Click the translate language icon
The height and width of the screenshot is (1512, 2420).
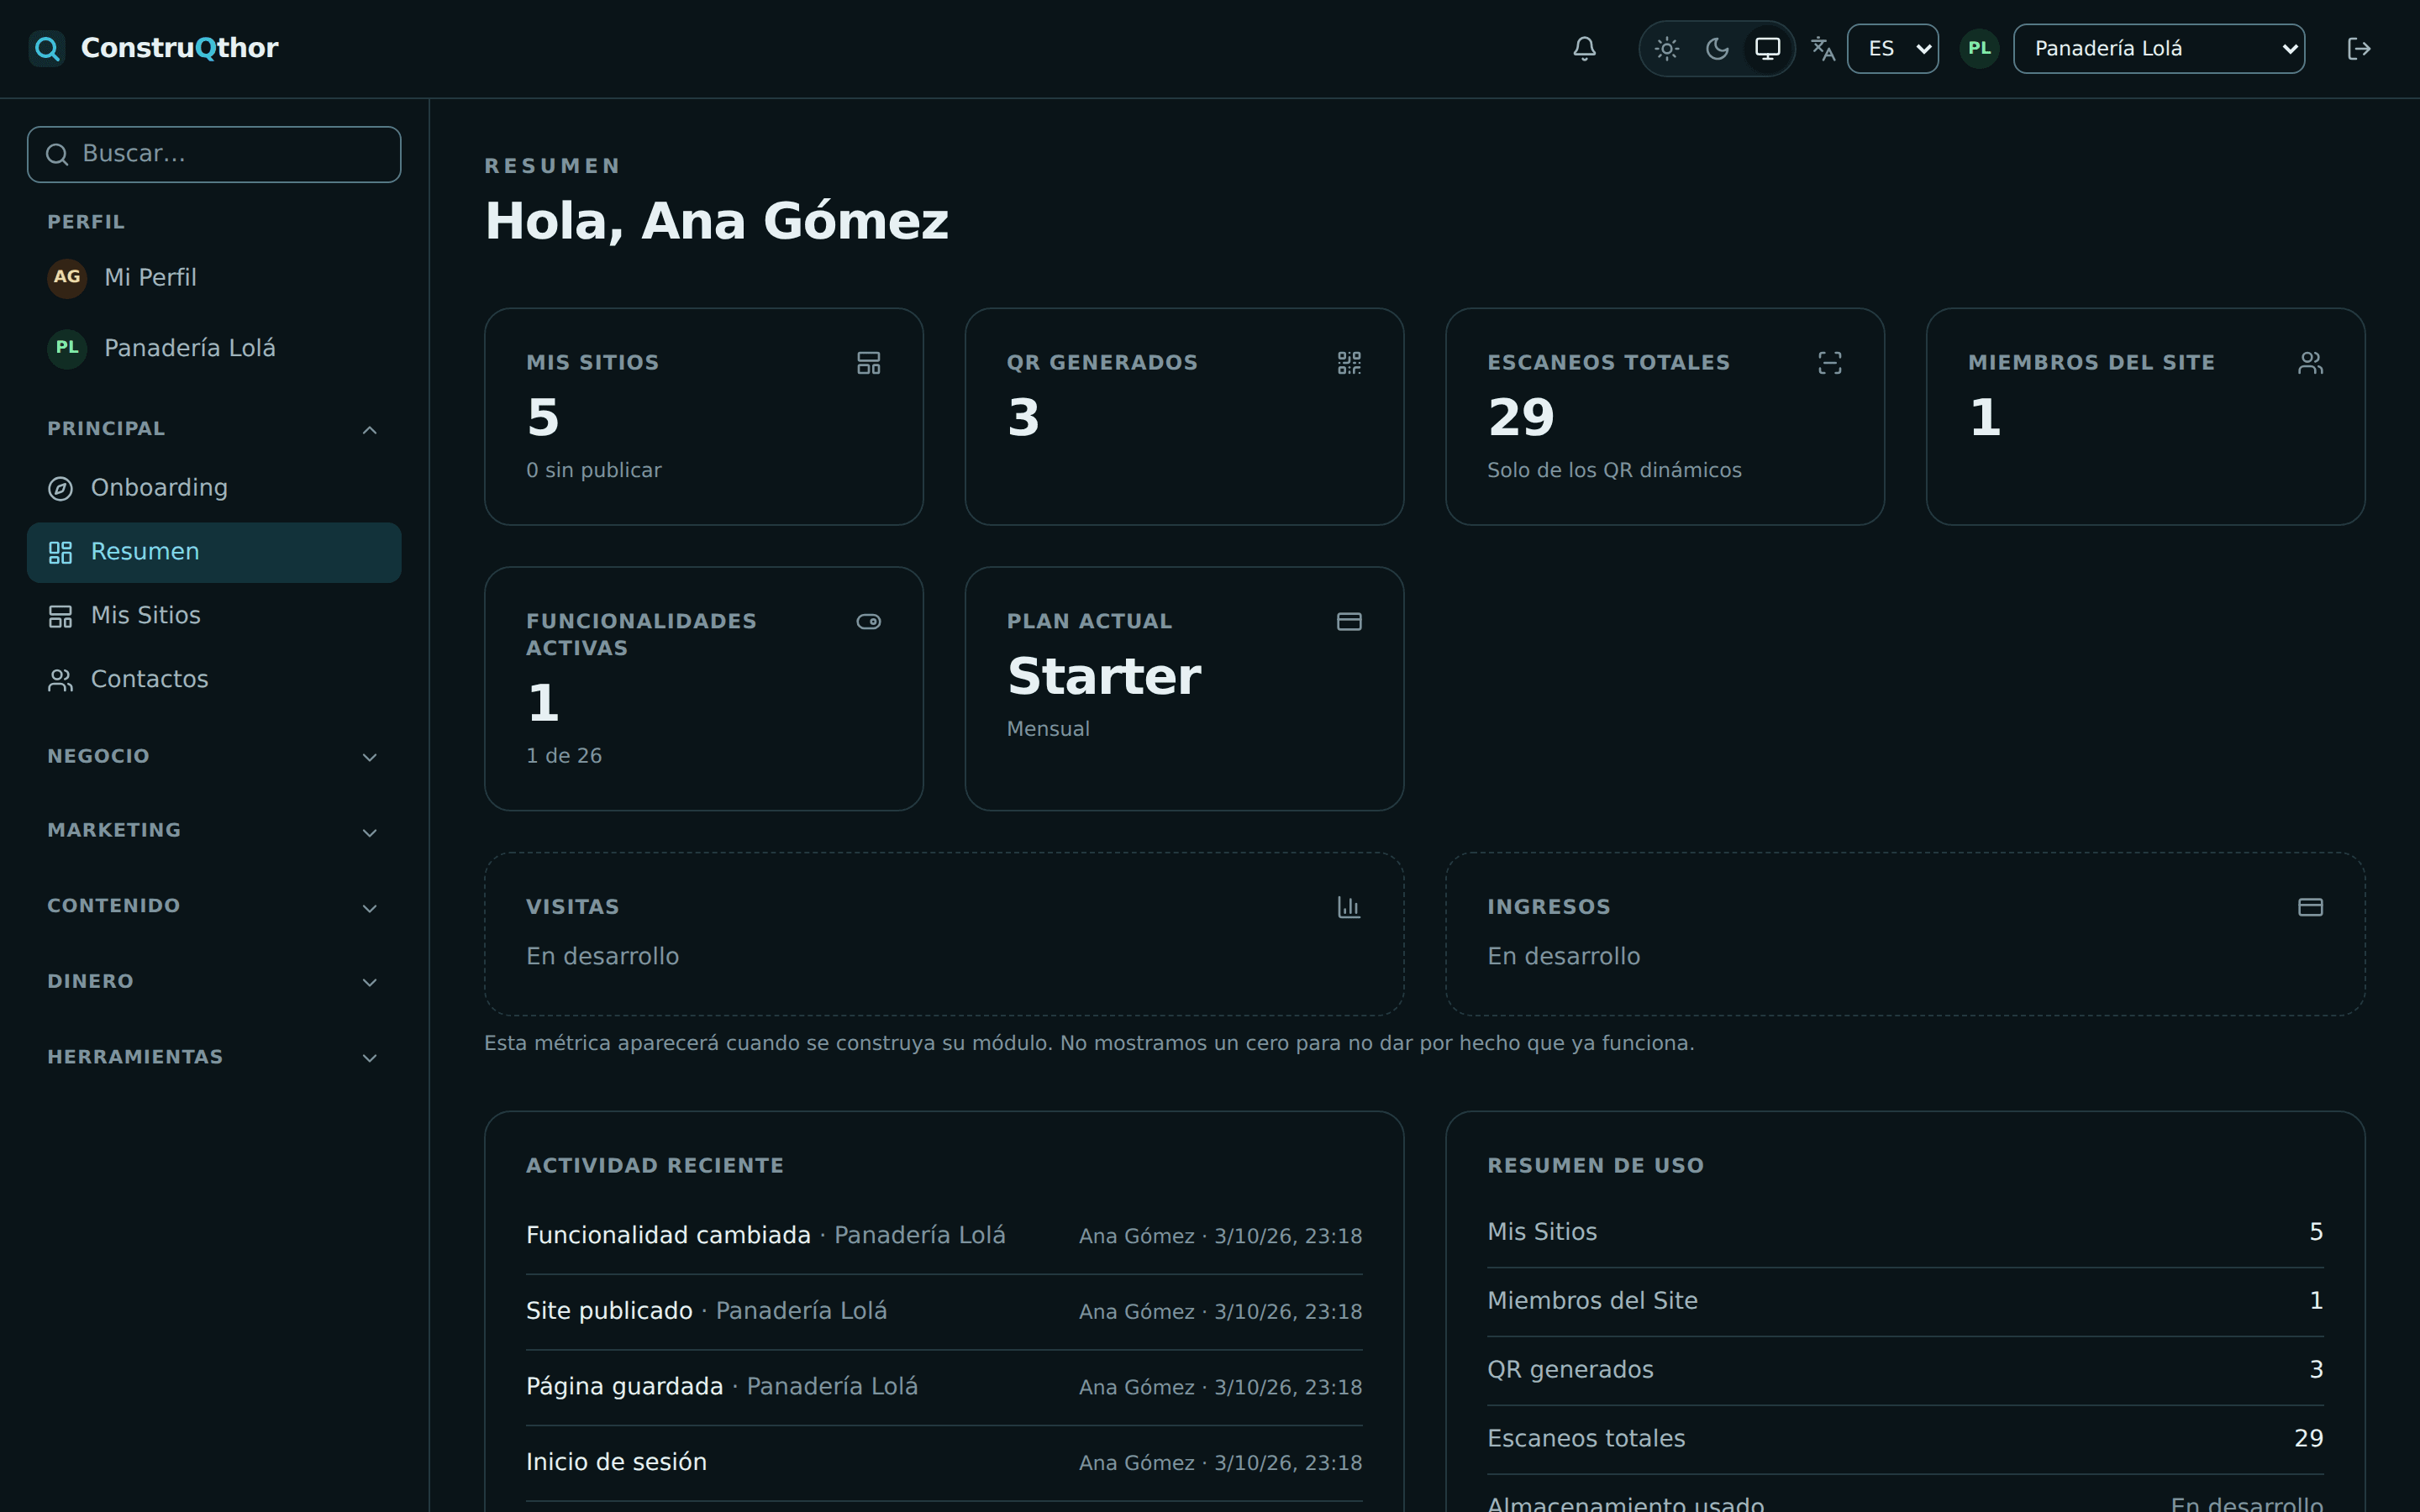point(1823,48)
